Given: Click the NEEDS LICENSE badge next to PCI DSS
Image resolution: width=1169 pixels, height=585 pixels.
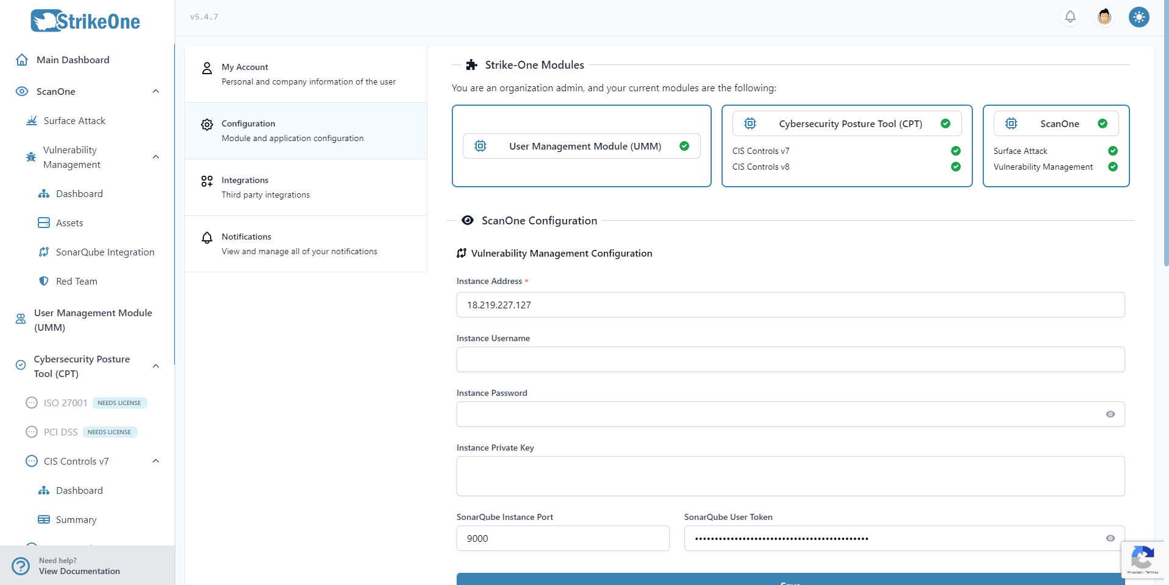Looking at the screenshot, I should click(x=109, y=432).
